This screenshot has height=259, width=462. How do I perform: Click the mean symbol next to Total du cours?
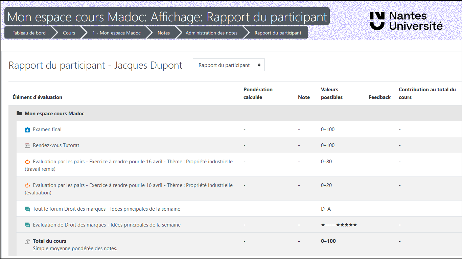point(27,241)
